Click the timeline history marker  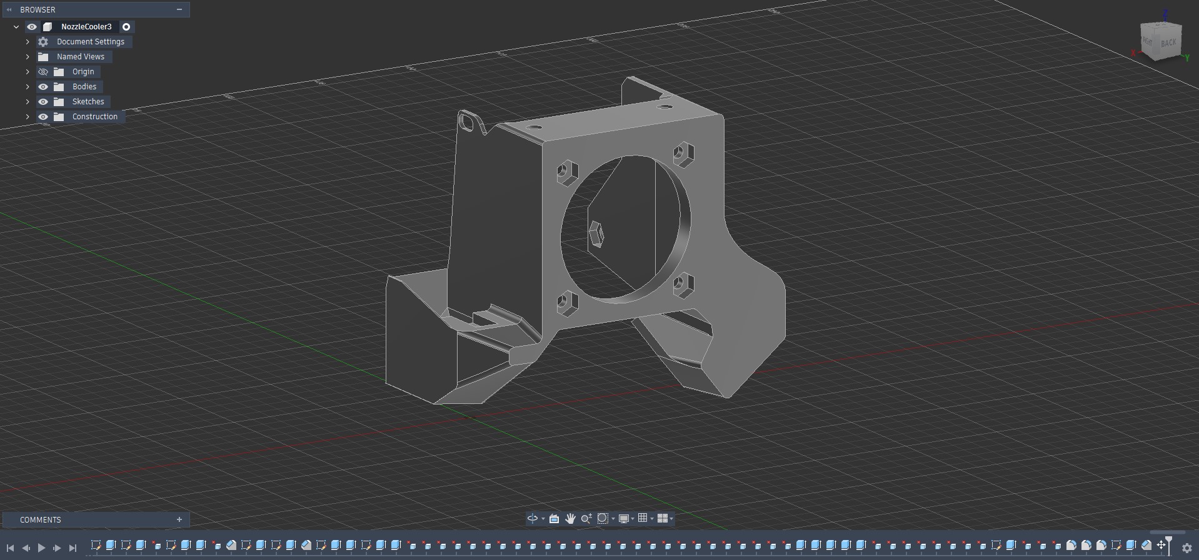point(1168,545)
